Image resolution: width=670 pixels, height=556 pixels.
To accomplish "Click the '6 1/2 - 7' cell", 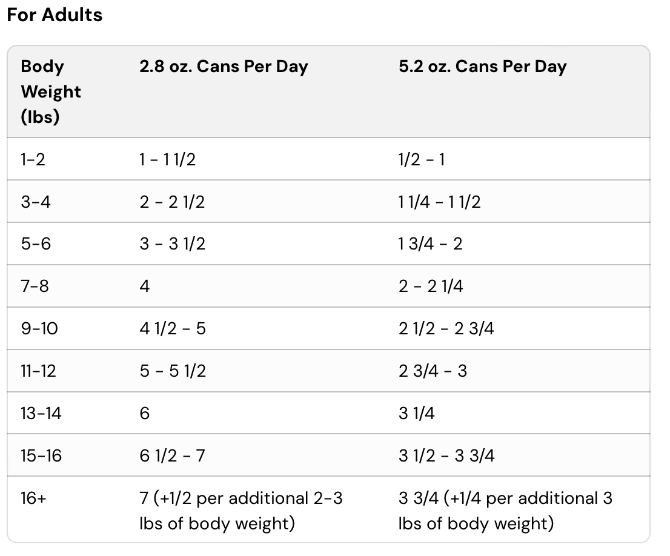I will point(173,455).
